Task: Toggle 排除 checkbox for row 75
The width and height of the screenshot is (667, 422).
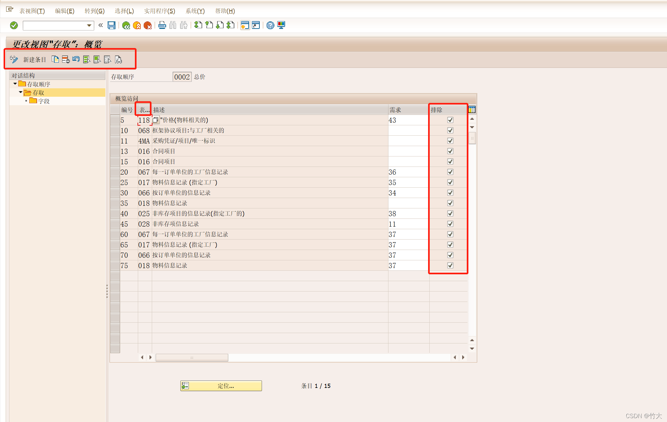Action: [x=450, y=266]
